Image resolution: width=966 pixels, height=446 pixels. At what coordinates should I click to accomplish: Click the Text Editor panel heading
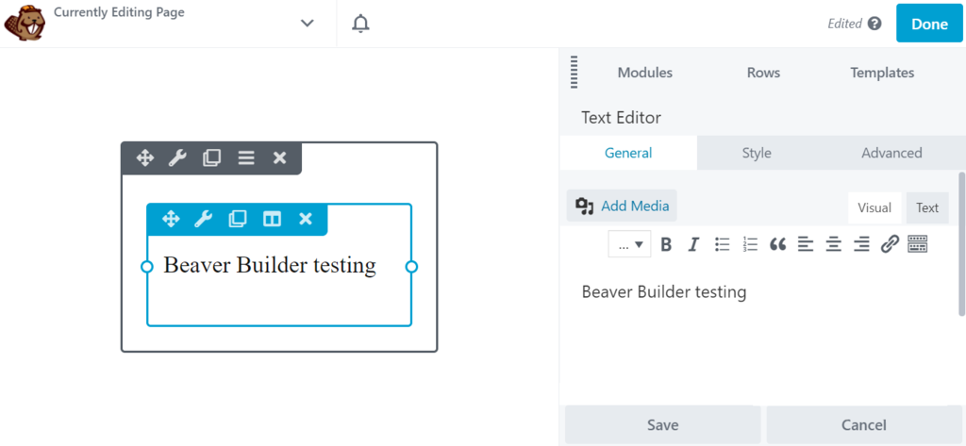[x=621, y=118]
